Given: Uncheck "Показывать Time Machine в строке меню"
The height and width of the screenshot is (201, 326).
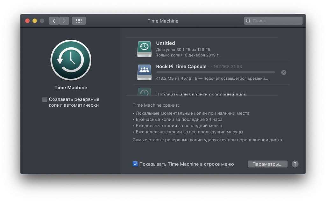Looking at the screenshot, I should 135,164.
